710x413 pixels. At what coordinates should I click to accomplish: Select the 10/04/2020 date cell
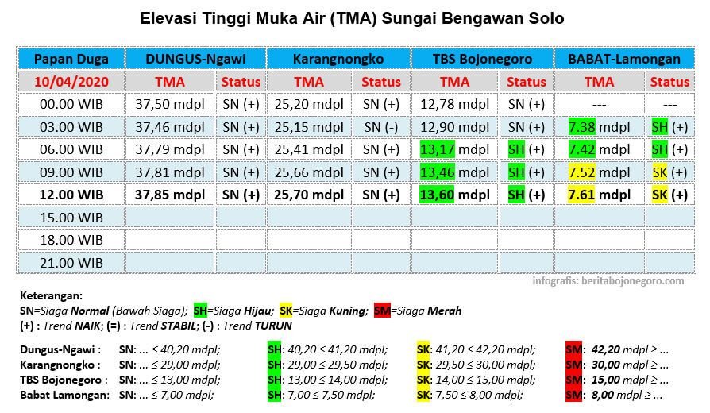70,82
